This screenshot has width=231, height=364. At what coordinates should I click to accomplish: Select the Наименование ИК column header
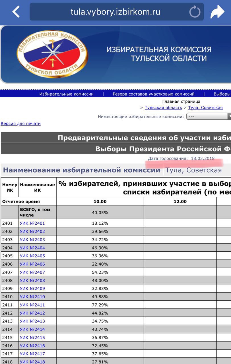click(x=37, y=187)
